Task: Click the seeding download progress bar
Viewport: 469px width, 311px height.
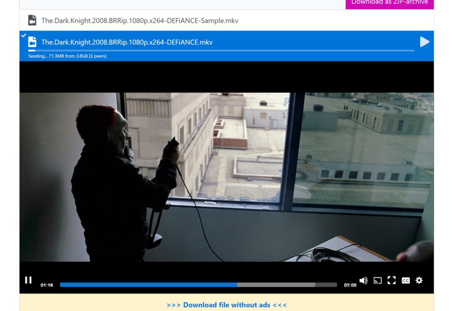Action: click(220, 50)
